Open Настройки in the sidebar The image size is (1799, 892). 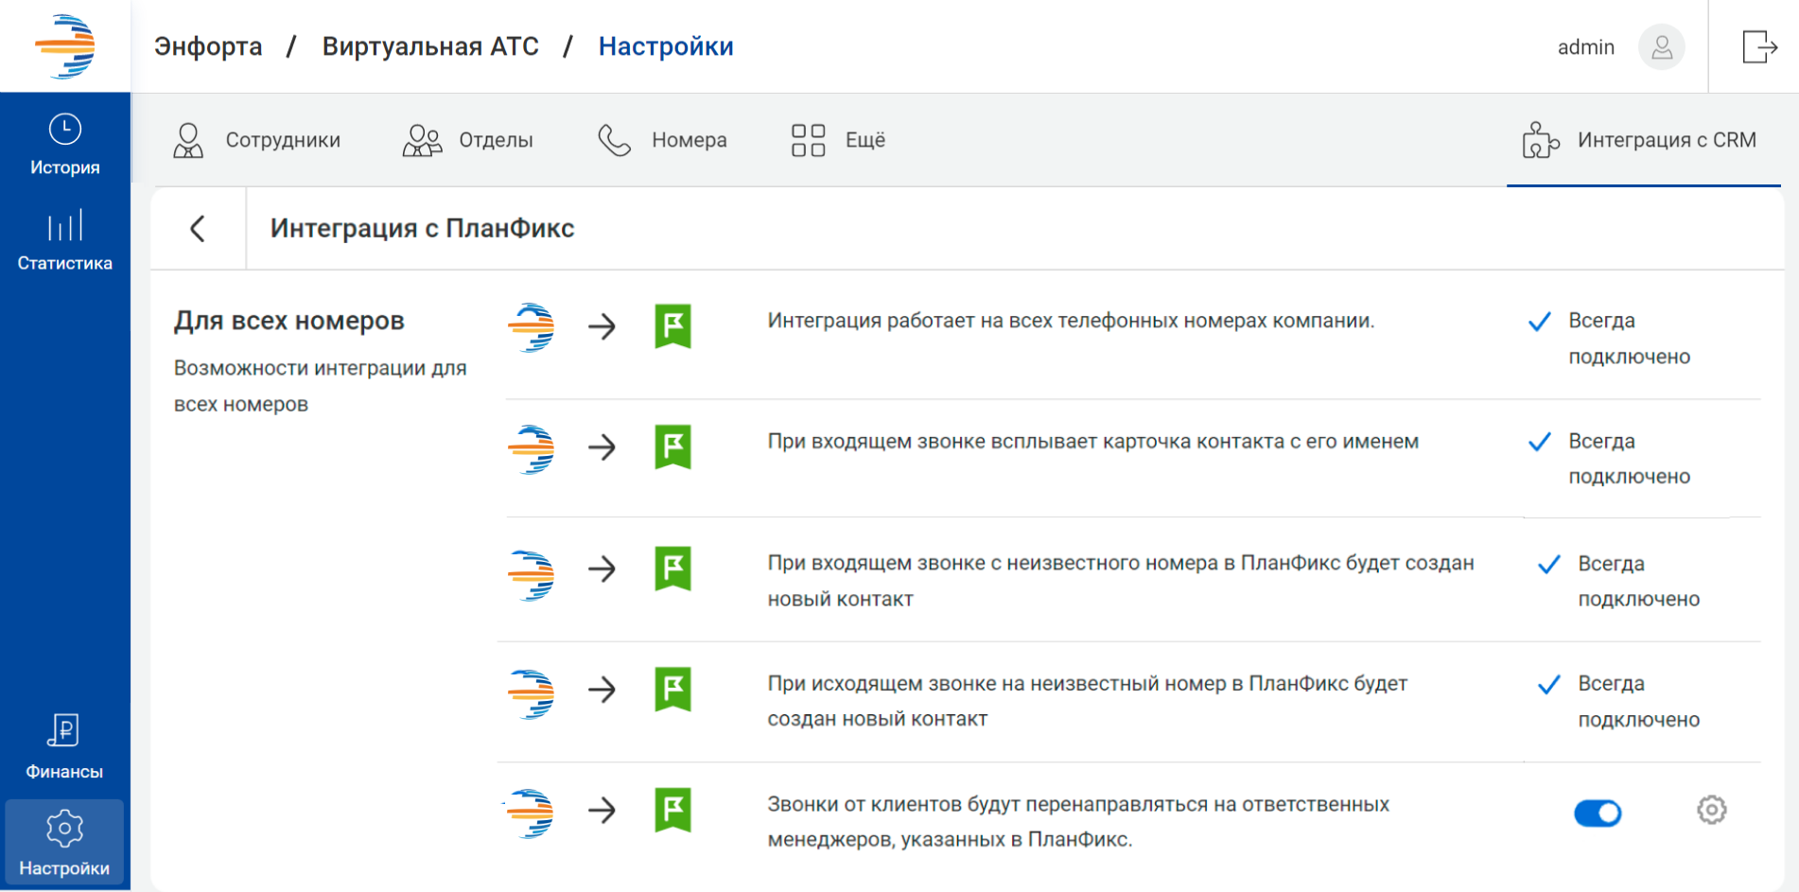click(64, 842)
